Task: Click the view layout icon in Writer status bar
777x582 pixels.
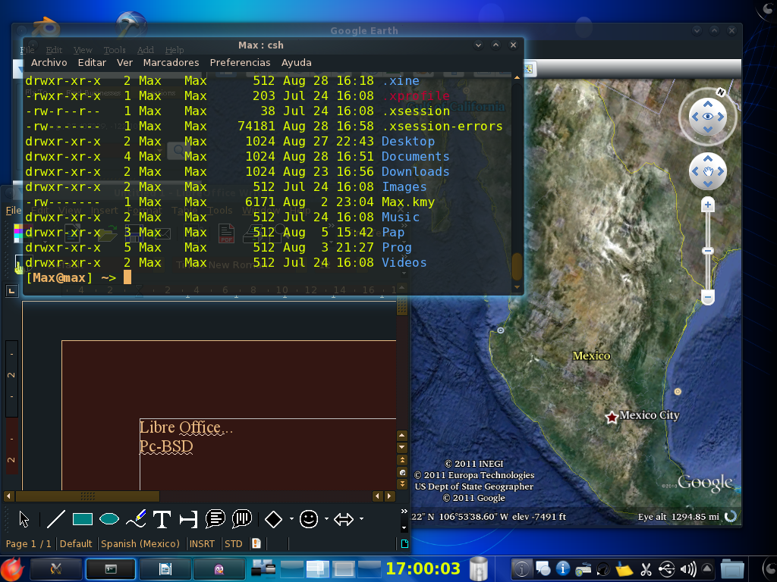Action: [404, 544]
